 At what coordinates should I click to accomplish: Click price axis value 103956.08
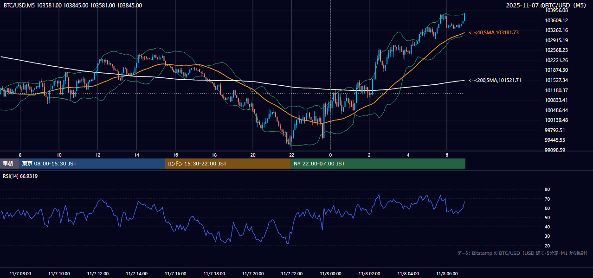(557, 10)
